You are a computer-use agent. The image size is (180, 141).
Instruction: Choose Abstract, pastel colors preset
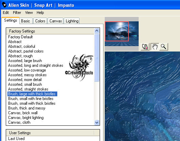click(x=26, y=51)
